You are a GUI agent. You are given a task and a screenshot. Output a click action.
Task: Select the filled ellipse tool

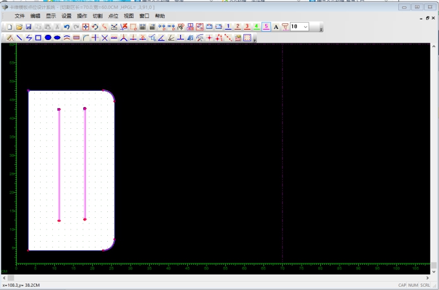[x=57, y=38]
